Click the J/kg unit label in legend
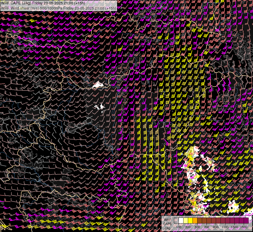The height and width of the screenshot is (232, 253). click(x=167, y=228)
